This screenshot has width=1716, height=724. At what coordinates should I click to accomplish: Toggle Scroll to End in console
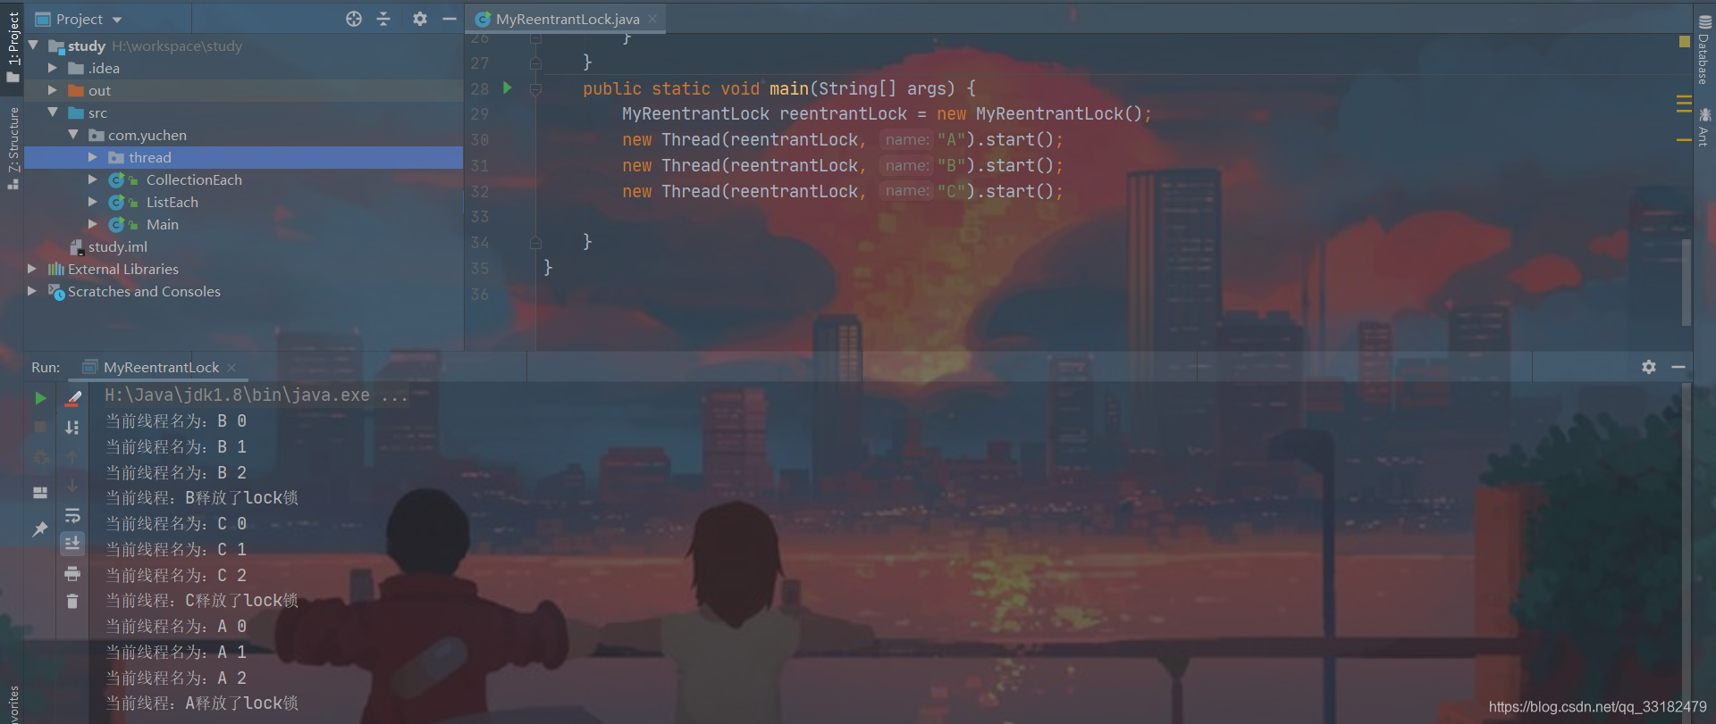tap(73, 543)
